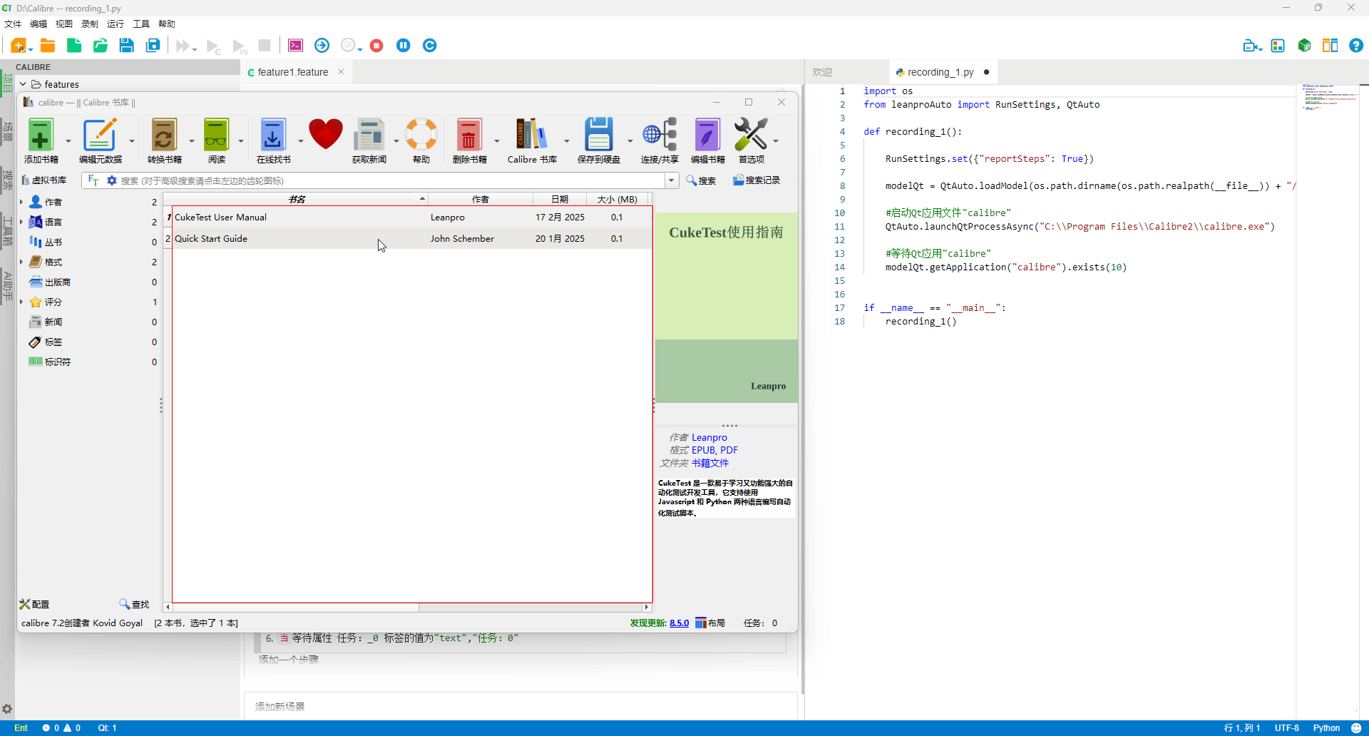Click the 首选项 (Preferences) wrench icon
Image resolution: width=1369 pixels, height=736 pixels.
751,135
